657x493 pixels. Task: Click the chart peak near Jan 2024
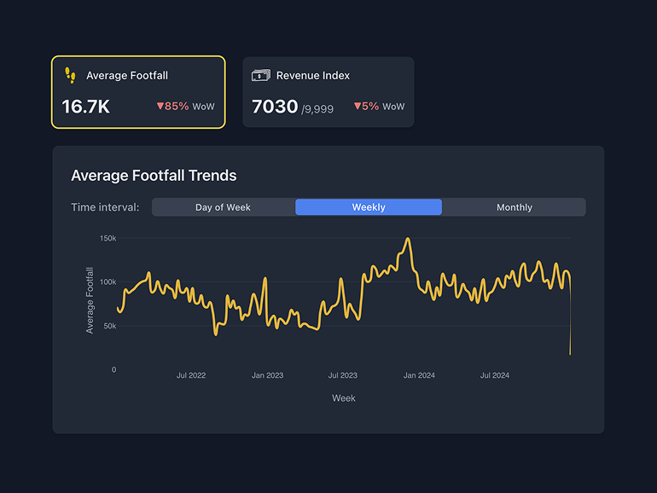click(408, 240)
